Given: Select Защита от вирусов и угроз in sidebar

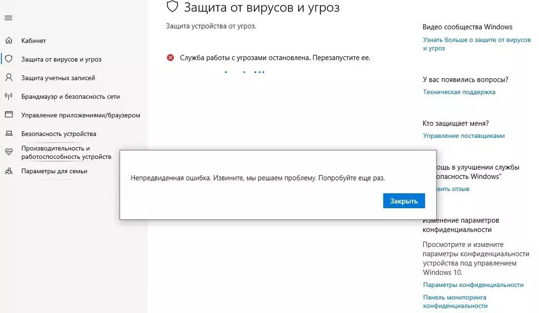Looking at the screenshot, I should pos(61,59).
